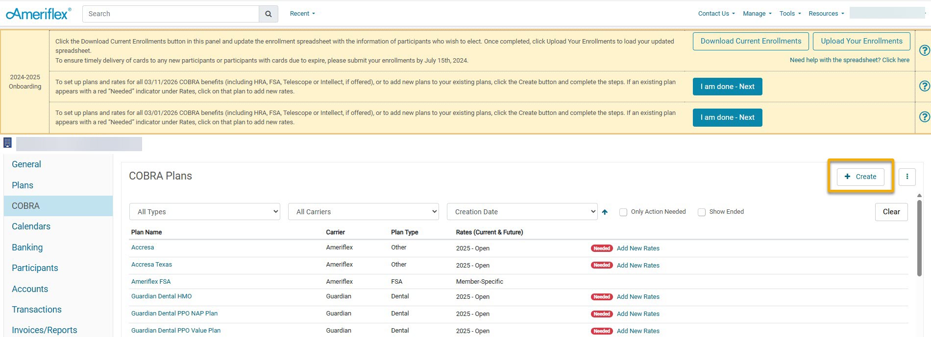Click help icon for 03/11/2026 COBRA row
931x337 pixels.
(x=924, y=86)
